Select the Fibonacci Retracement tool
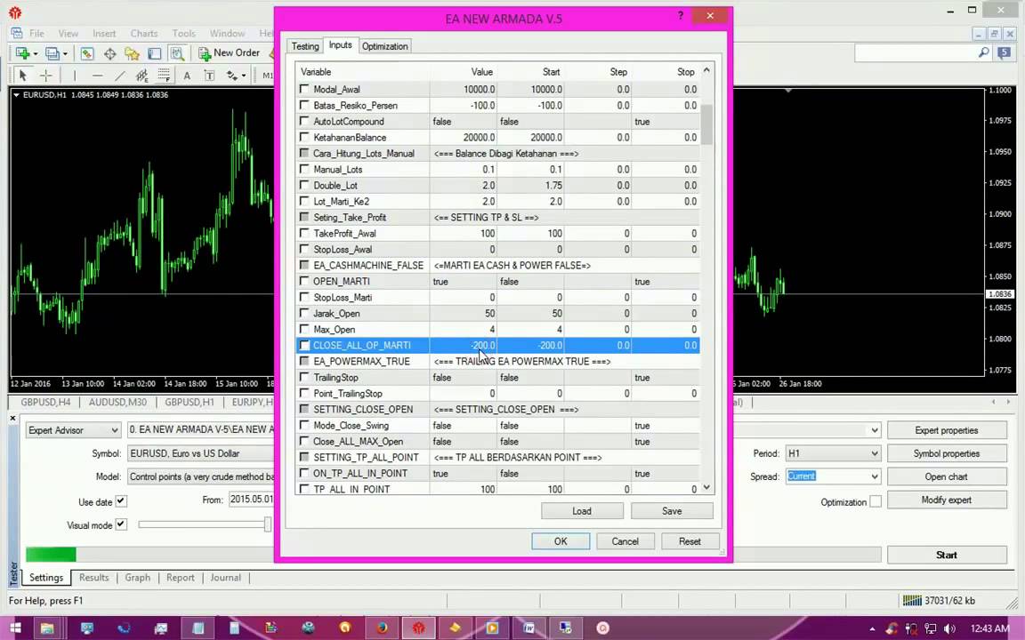 pos(164,76)
